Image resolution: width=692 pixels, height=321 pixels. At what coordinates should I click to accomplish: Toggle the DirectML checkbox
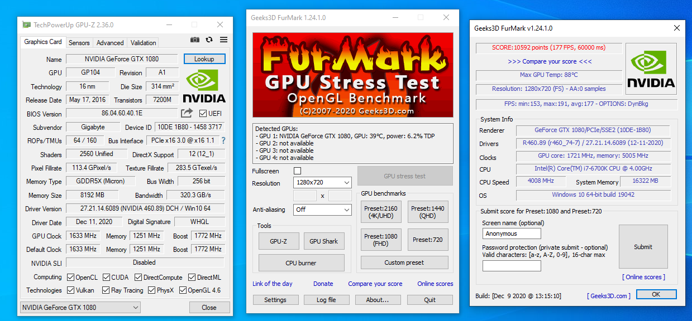click(192, 277)
